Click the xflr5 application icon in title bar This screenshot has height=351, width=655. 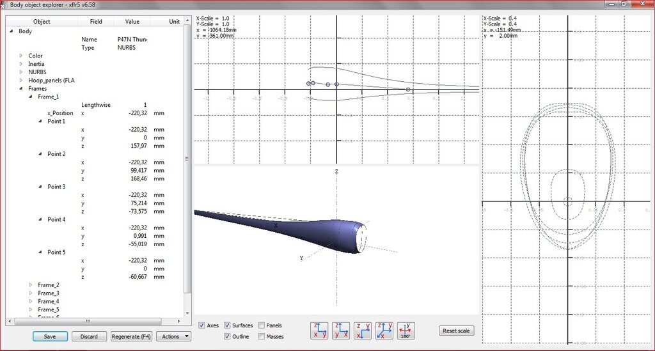5,4
